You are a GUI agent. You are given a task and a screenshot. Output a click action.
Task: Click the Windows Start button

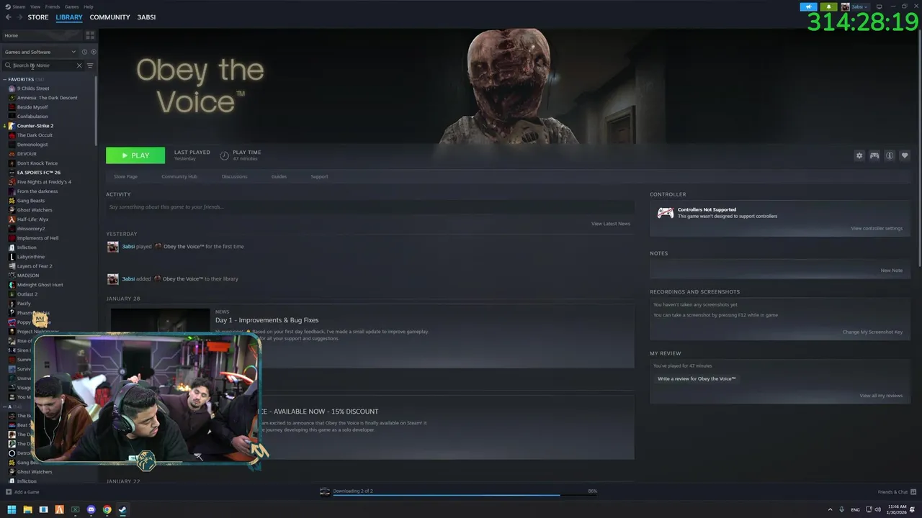pos(11,509)
